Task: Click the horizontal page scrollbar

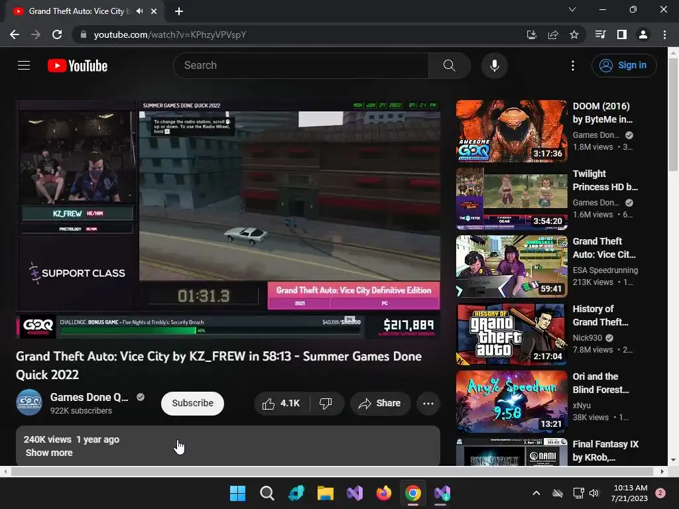Action: tap(332, 471)
